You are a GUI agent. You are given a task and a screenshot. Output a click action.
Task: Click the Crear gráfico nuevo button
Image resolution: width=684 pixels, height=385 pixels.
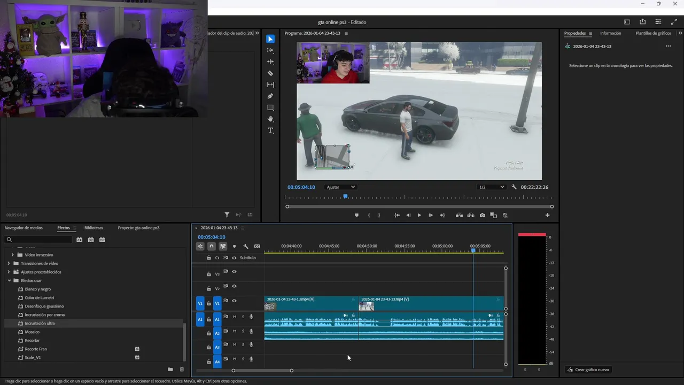click(x=588, y=369)
